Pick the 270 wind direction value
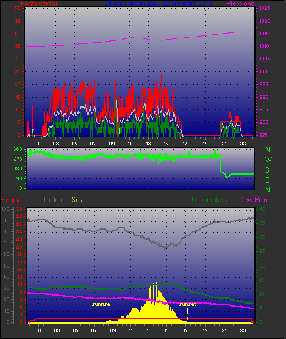Viewport: 286px width, 339px height. pyautogui.click(x=18, y=159)
